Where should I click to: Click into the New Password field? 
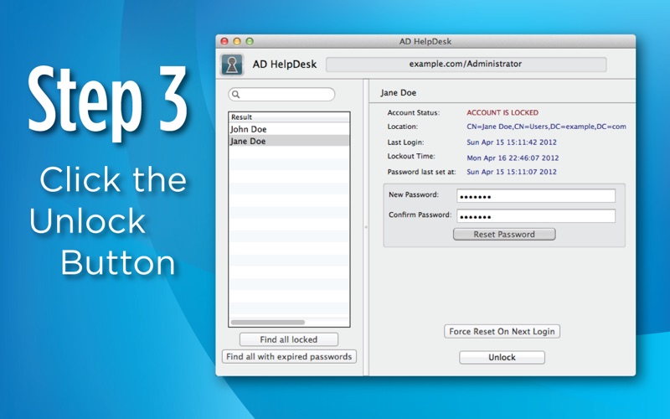tap(536, 196)
